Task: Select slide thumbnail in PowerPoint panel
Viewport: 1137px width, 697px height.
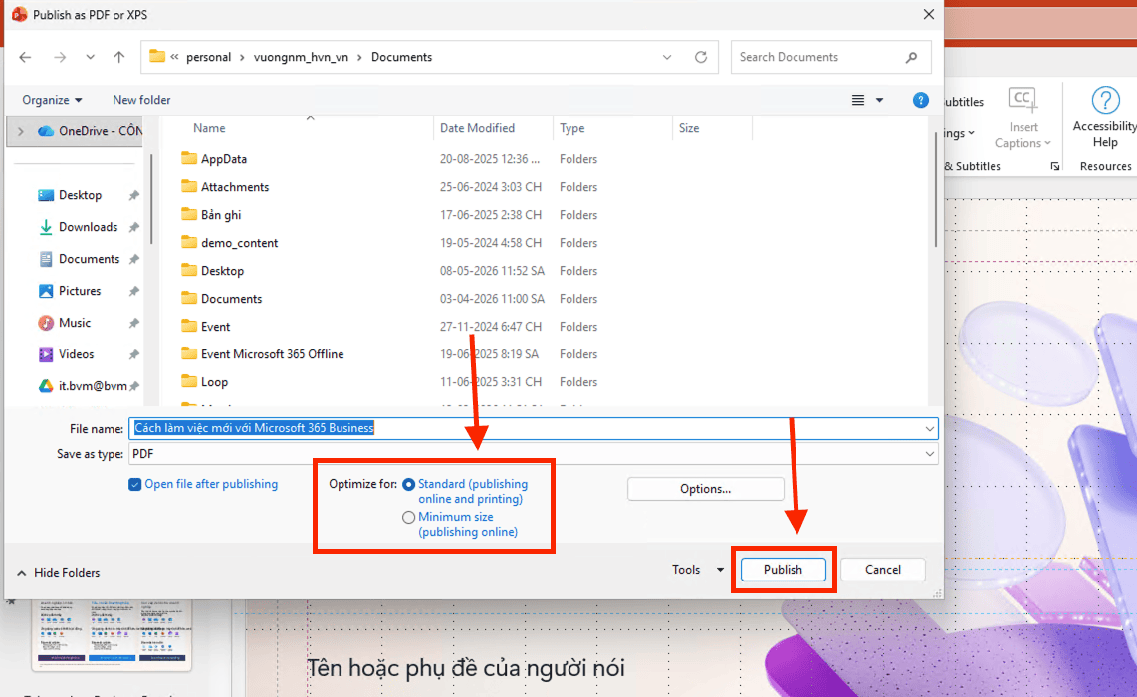Action: [x=112, y=634]
